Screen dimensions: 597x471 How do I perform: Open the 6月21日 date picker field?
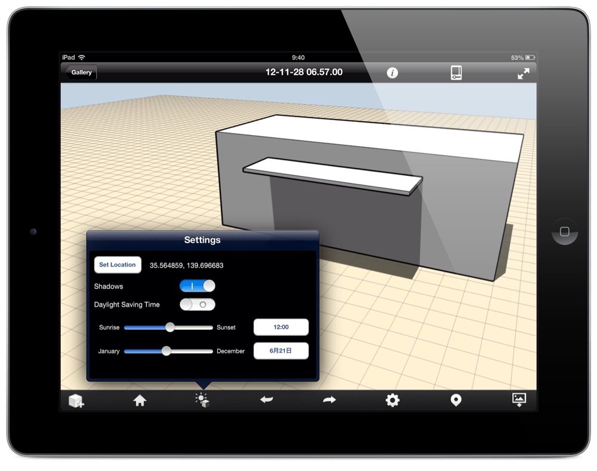click(281, 351)
